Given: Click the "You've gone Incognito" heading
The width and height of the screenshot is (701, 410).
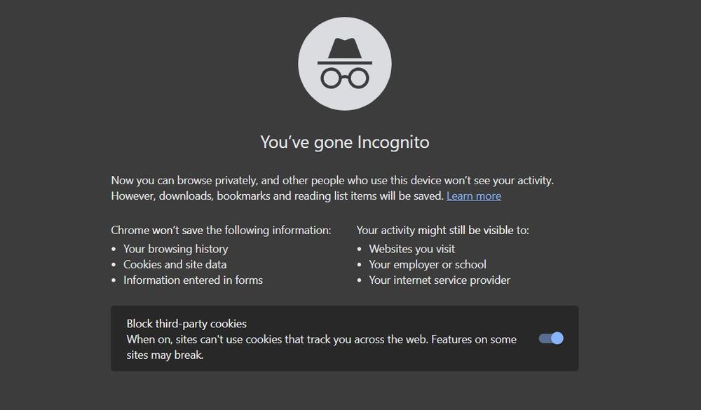Looking at the screenshot, I should click(345, 142).
